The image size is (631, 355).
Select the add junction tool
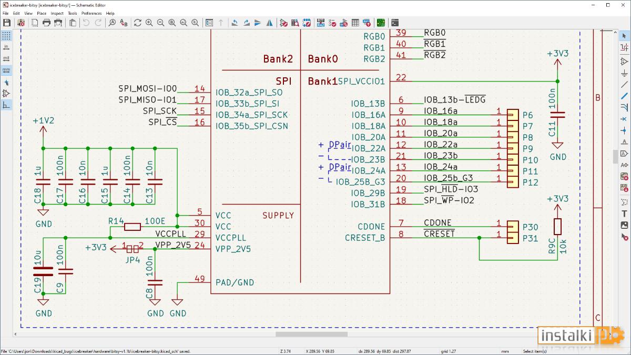click(624, 130)
